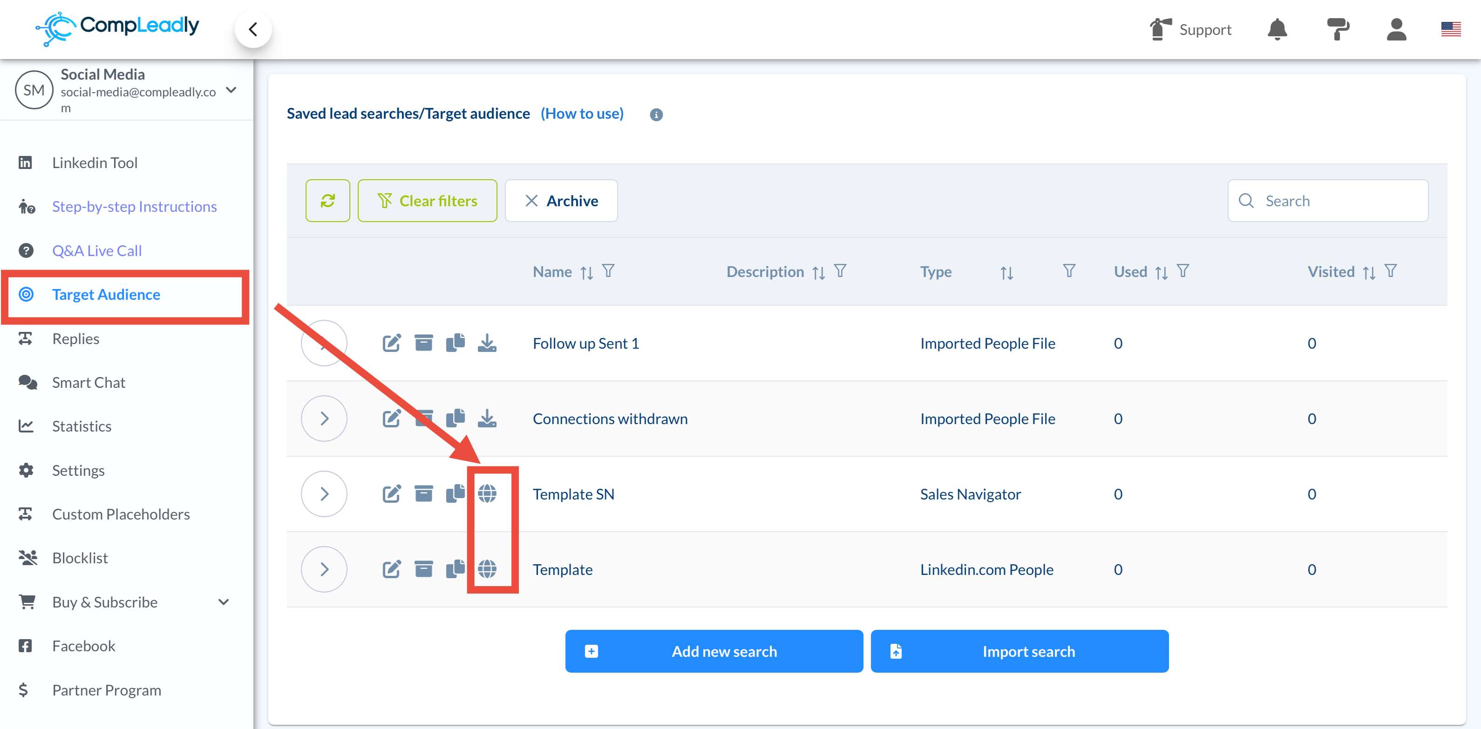Open the info icon beside How to use
This screenshot has width=1481, height=729.
tap(656, 115)
